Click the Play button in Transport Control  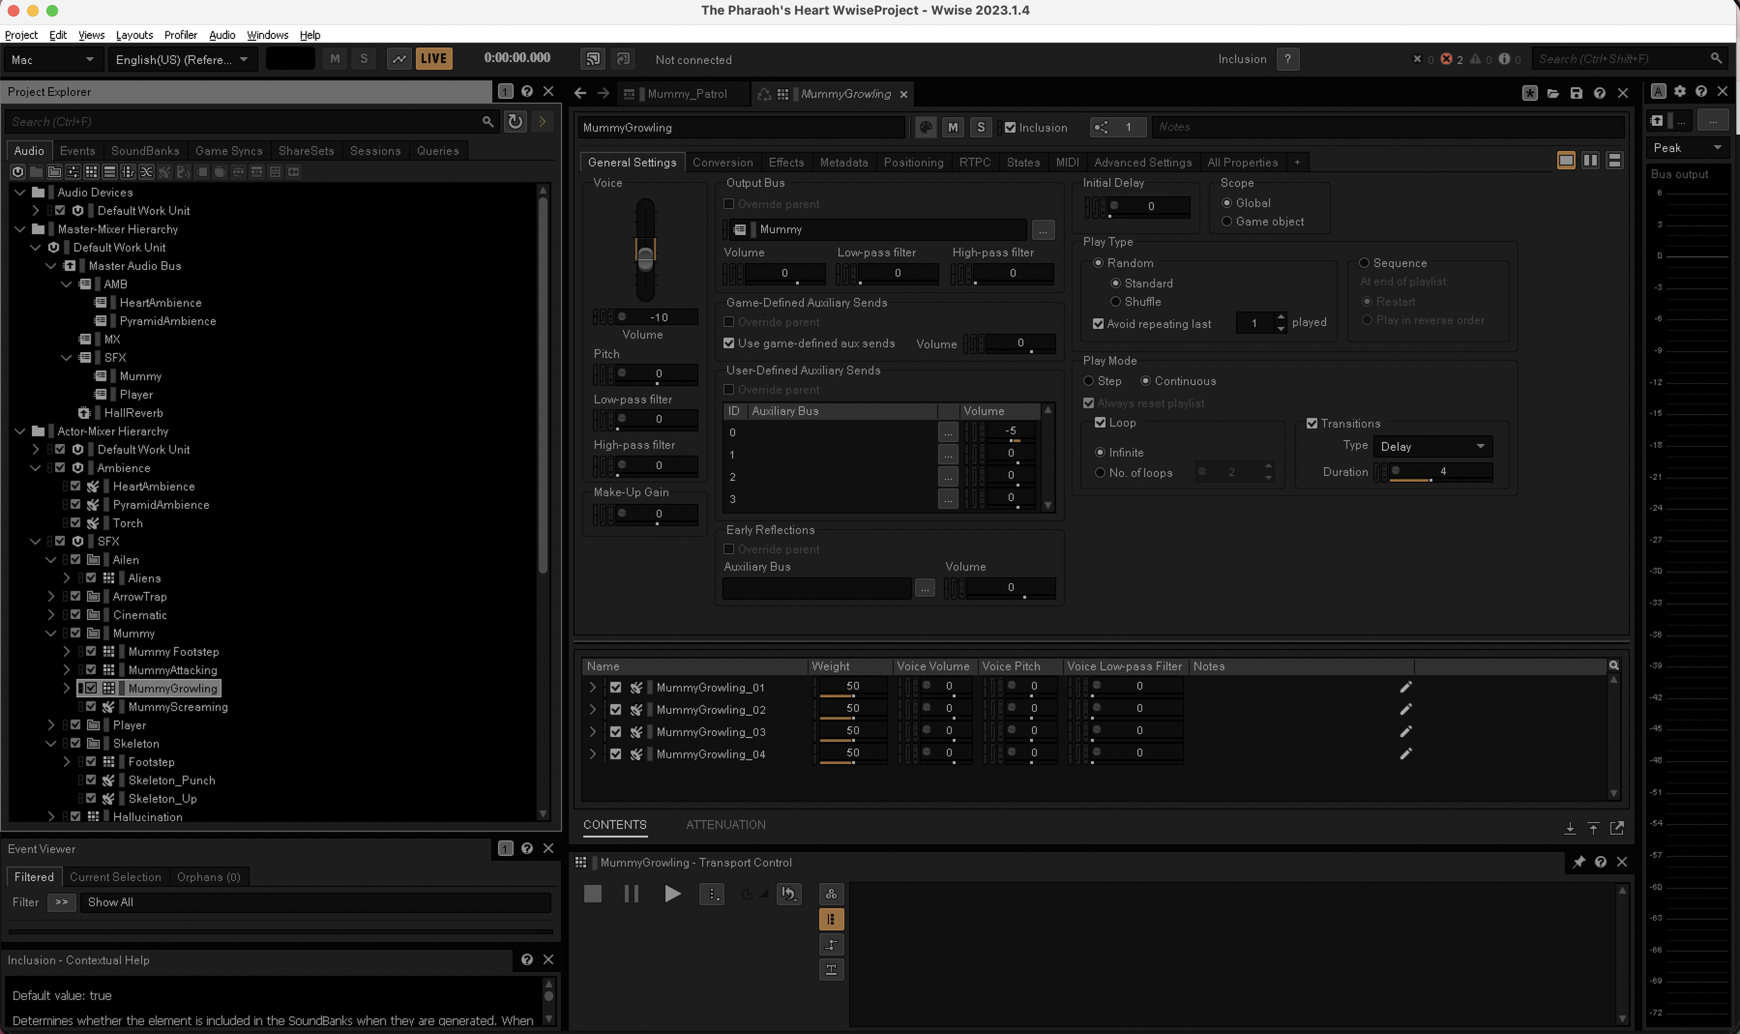tap(672, 894)
